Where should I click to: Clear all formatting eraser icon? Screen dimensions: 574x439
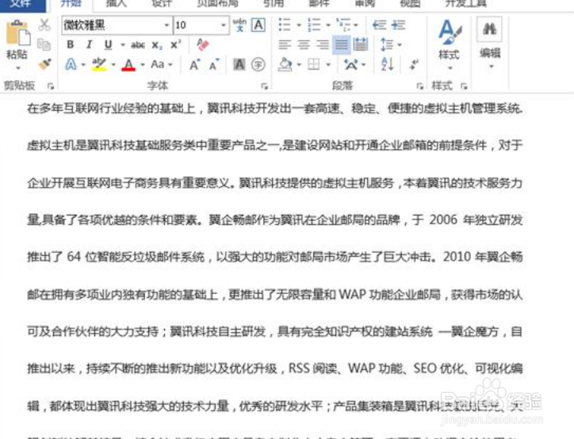tap(202, 44)
